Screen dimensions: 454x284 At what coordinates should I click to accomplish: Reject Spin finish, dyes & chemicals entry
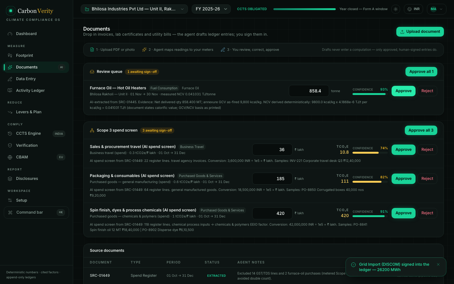coord(427,213)
